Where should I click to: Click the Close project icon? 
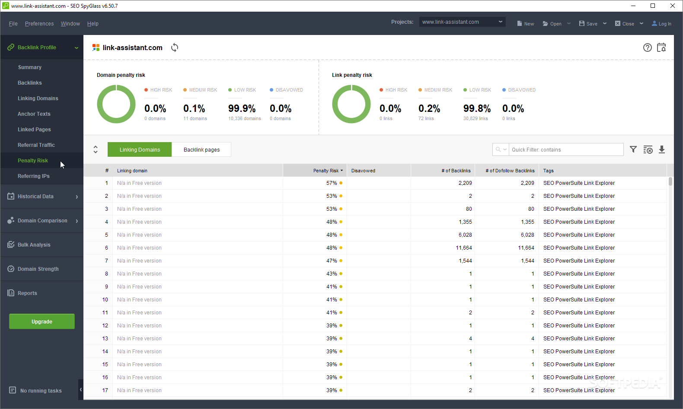tap(618, 24)
